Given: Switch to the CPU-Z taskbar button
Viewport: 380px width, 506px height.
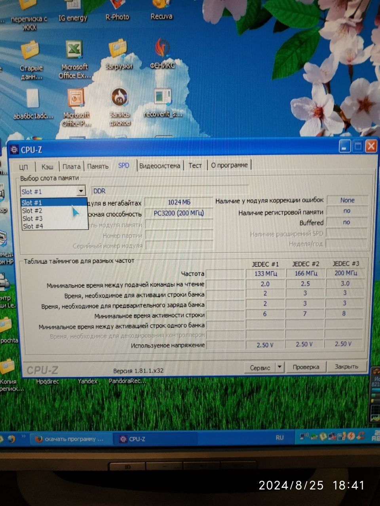Looking at the screenshot, I should point(155,439).
